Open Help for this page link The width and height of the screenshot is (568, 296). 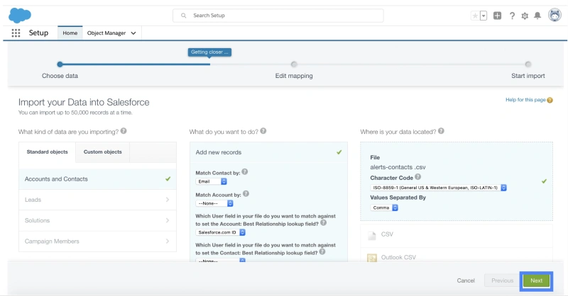pos(525,100)
